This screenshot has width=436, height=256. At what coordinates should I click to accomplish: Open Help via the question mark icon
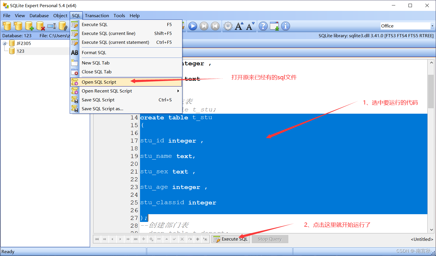(x=263, y=26)
